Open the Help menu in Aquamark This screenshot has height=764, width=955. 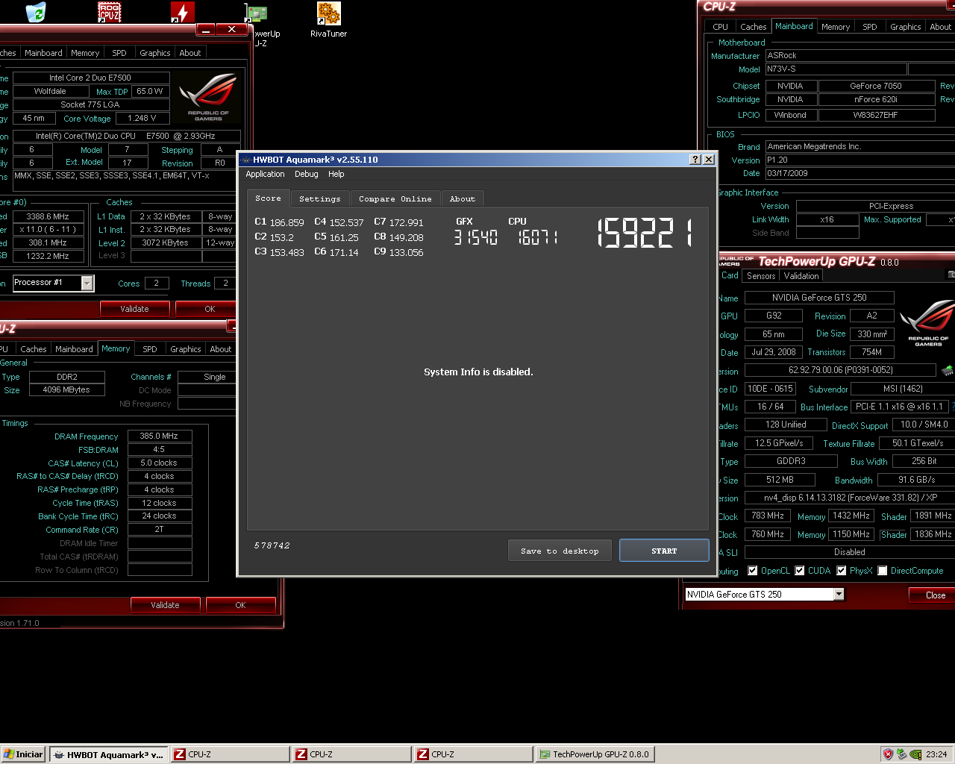(x=336, y=174)
